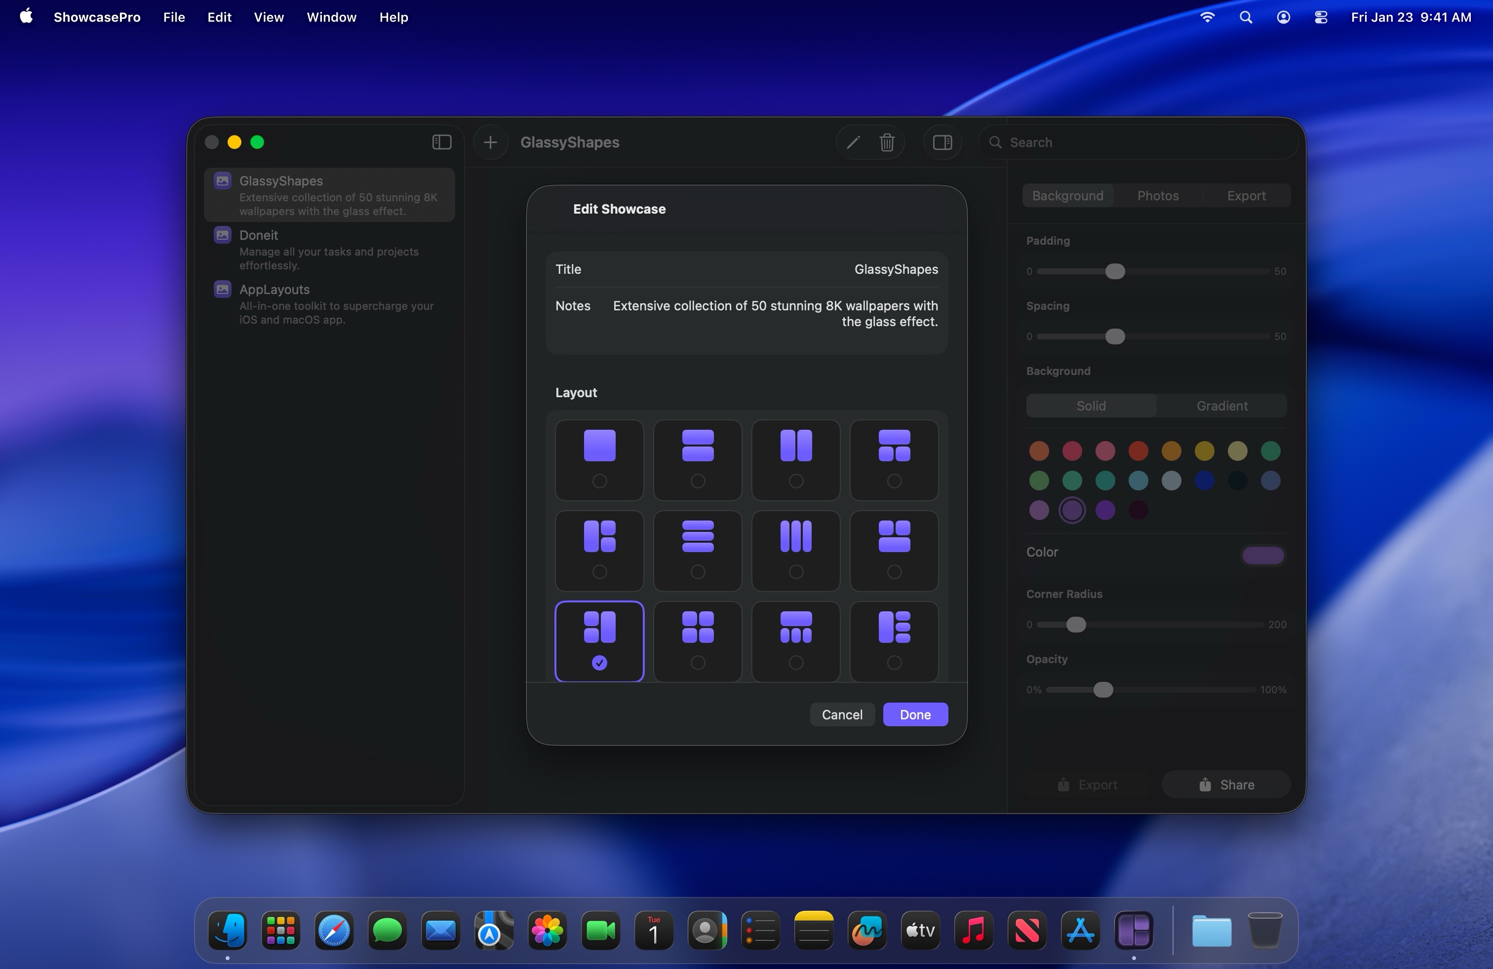Click the Padding slider handle
1493x969 pixels.
tap(1115, 271)
